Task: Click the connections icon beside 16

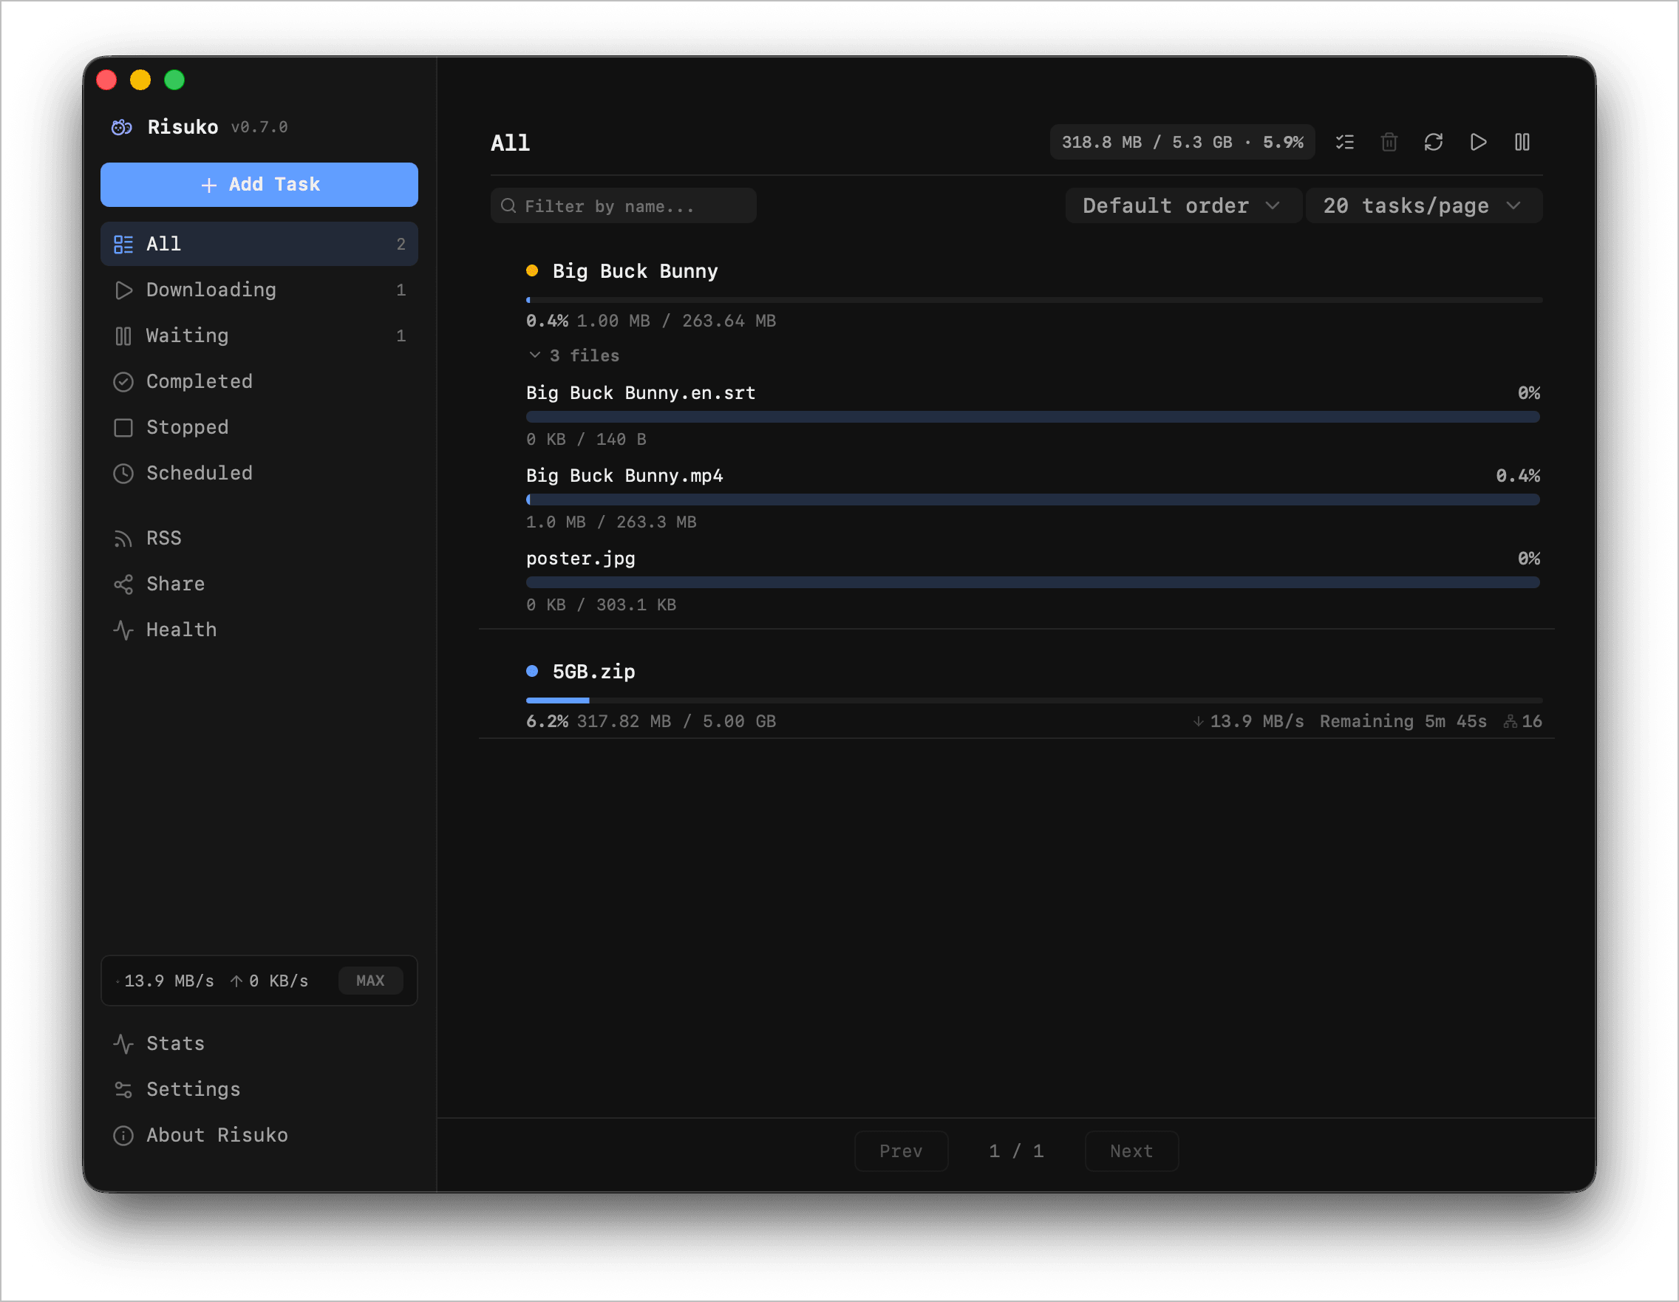Action: click(x=1510, y=722)
